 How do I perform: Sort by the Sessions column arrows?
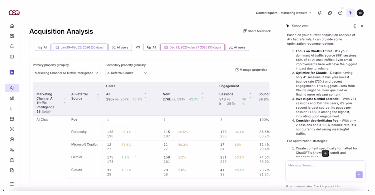250,95
